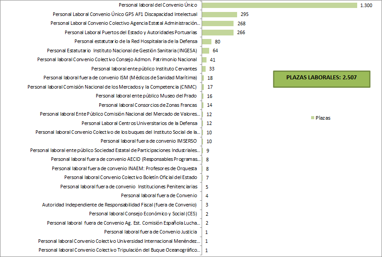Click the fuera de Convenio Justicia label
Viewport: 382px width, 257px height.
[151, 232]
